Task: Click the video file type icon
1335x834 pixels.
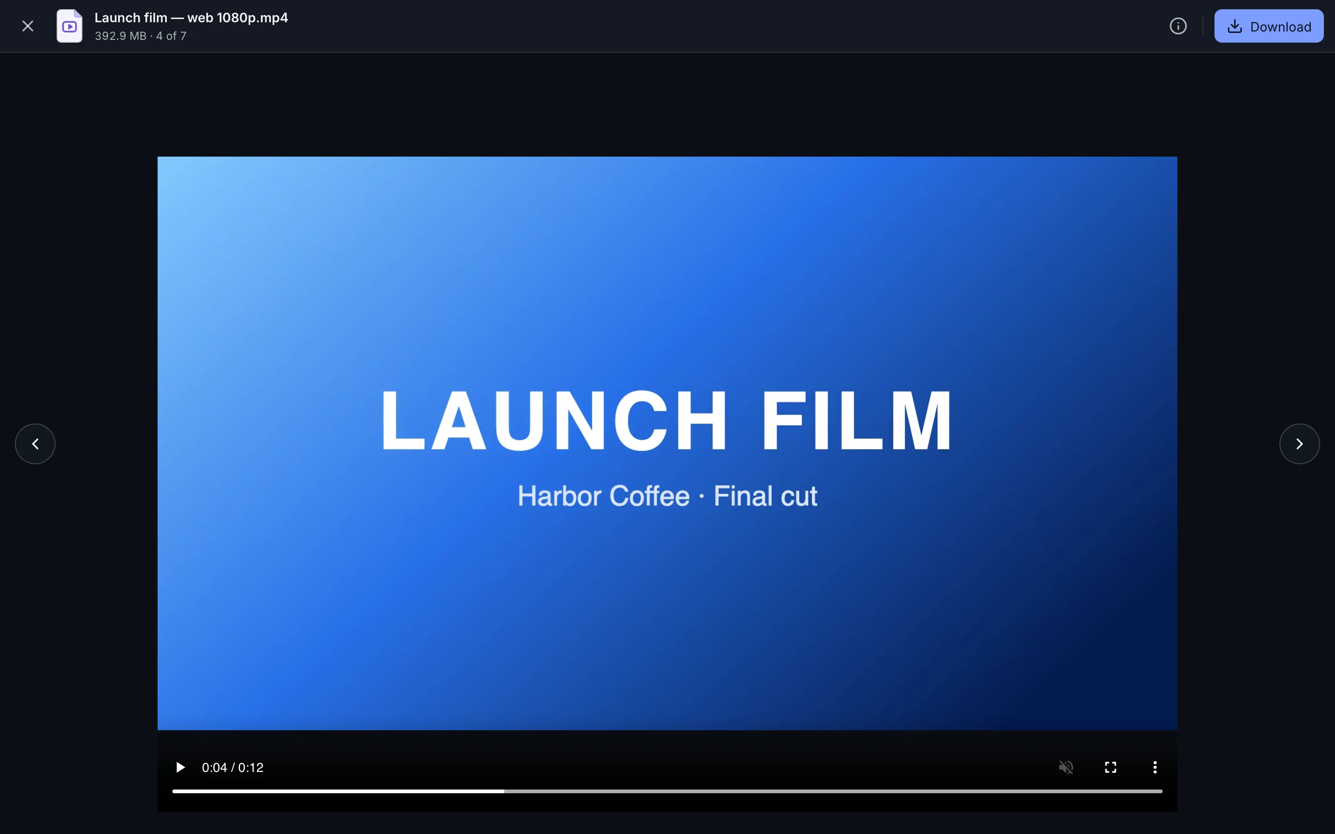Action: tap(70, 26)
